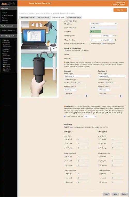
Task: Click the Next button
Action: coord(115,194)
